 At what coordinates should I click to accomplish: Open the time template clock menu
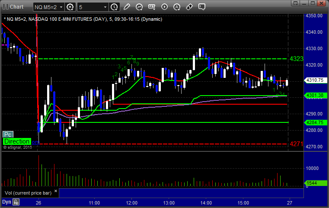[115, 7]
